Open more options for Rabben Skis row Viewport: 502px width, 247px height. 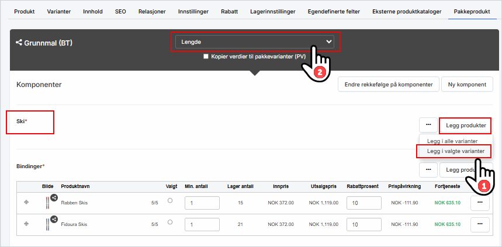point(480,203)
